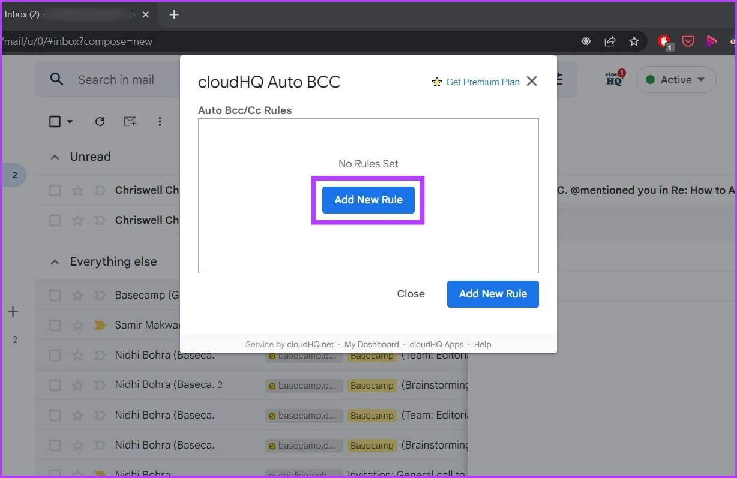Image resolution: width=737 pixels, height=478 pixels.
Task: Open the Get Premium Plan link
Action: 483,82
